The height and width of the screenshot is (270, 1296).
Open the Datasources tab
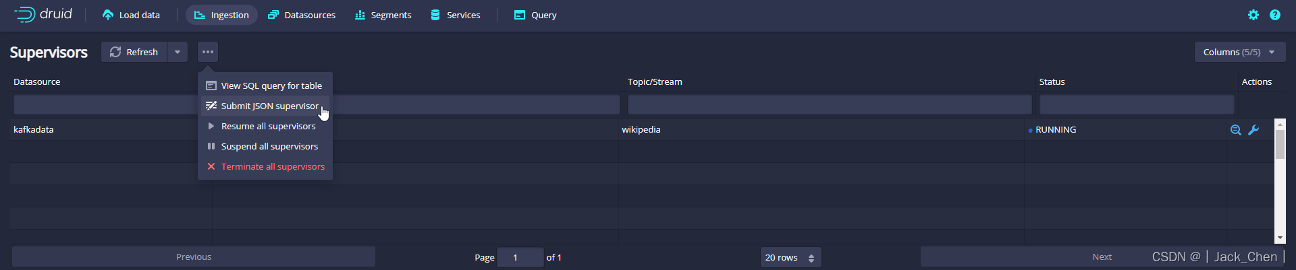(302, 15)
